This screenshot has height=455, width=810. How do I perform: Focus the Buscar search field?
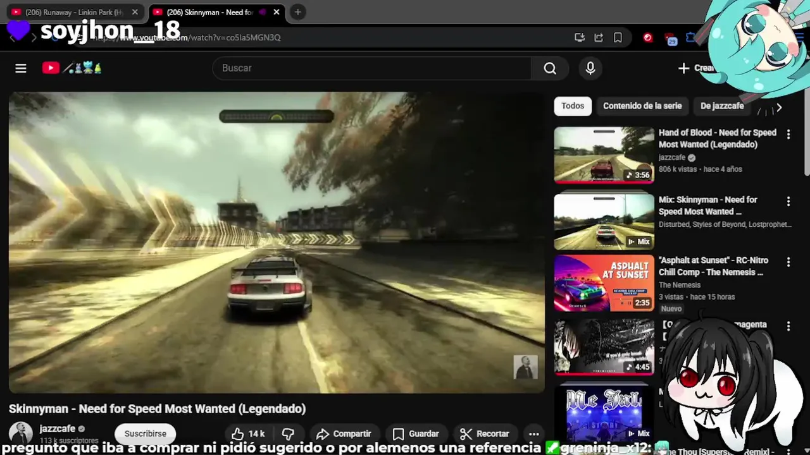(x=372, y=68)
